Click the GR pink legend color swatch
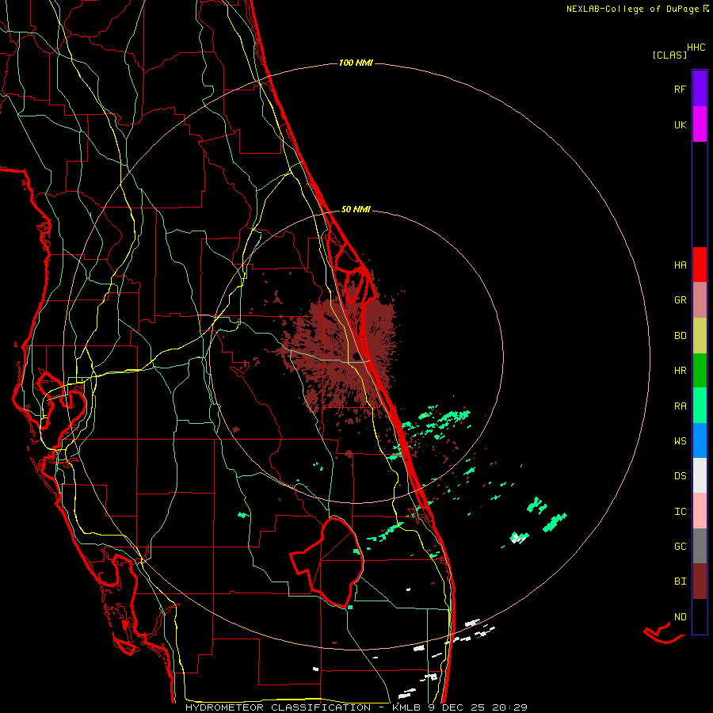The image size is (713, 713). click(700, 299)
